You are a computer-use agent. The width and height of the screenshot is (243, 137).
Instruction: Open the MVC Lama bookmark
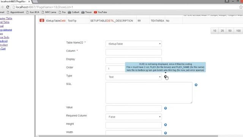coord(49,12)
